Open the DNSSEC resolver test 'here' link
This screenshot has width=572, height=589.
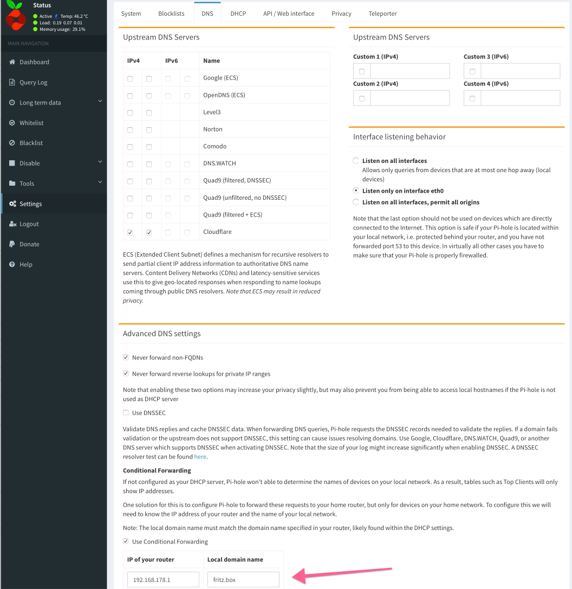(x=200, y=457)
